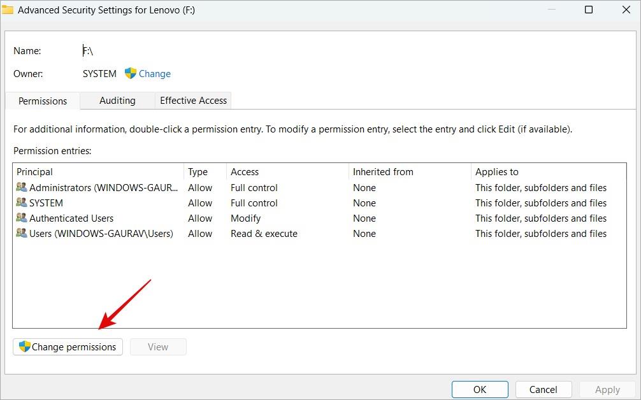Click the shield icon on Change permissions
Screen dimensions: 641x400
click(24, 346)
